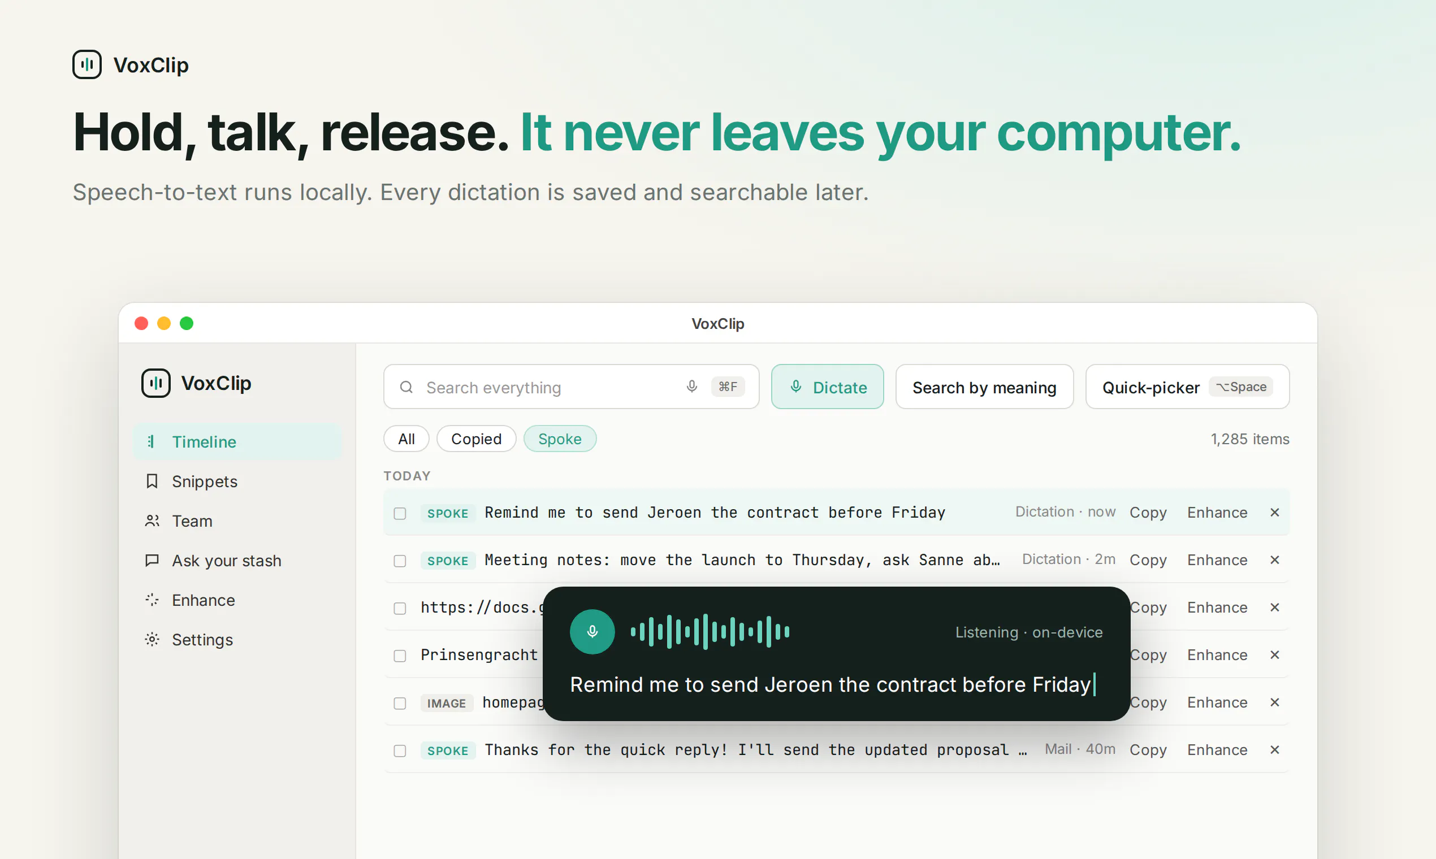The width and height of the screenshot is (1436, 859).
Task: Click the 'TODAY' section heading
Action: 407,476
